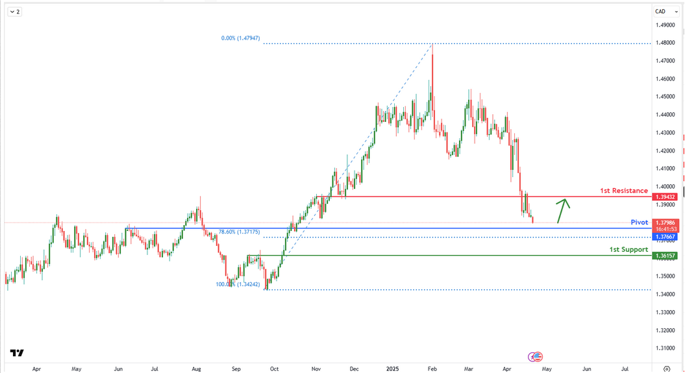Click the 16:41:53 bar countdown

[665, 229]
